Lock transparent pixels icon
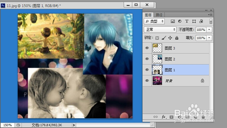Viewport: 227px width, 128px height. [x=157, y=38]
